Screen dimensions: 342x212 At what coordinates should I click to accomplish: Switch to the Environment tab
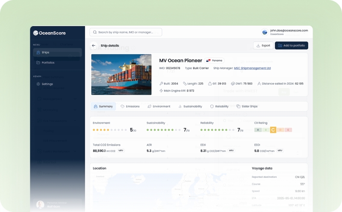(159, 106)
